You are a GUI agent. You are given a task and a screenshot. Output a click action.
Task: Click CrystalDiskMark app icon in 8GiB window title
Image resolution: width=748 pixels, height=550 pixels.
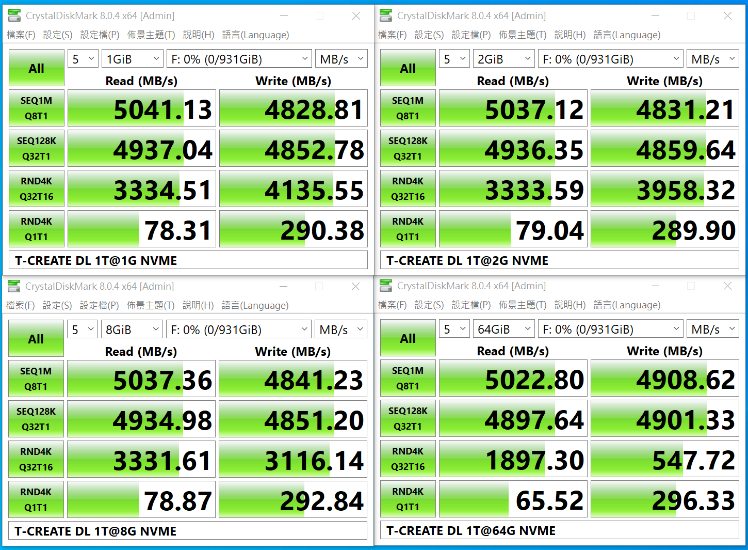pyautogui.click(x=14, y=286)
